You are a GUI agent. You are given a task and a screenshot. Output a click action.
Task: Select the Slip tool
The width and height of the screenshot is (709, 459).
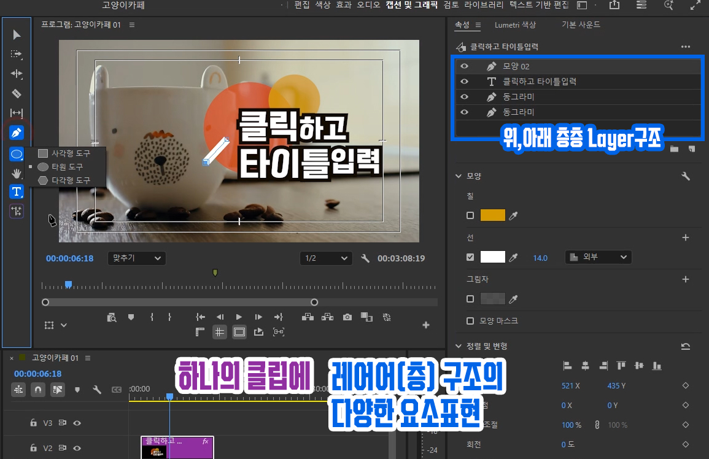(x=17, y=113)
